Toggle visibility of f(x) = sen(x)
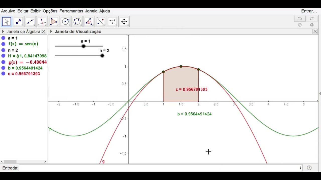Image resolution: width=321 pixels, height=180 pixels. pos(3,44)
